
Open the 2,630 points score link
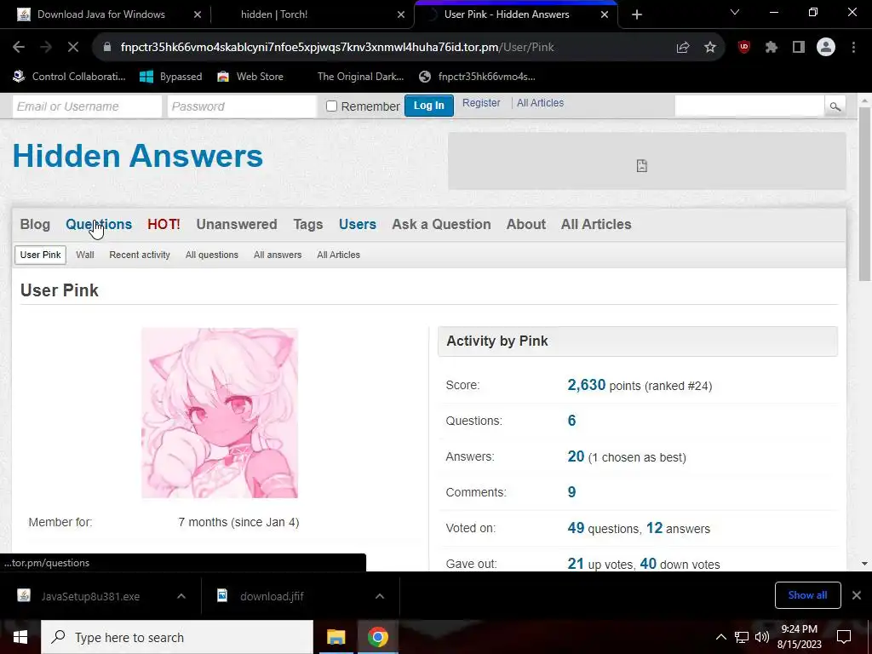[586, 385]
